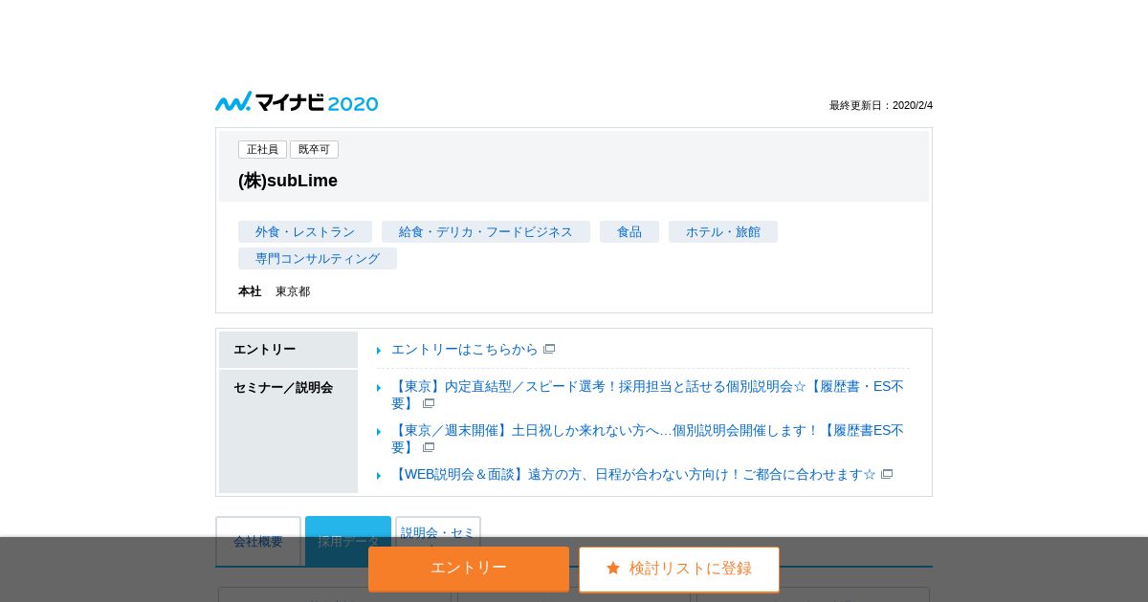Click the 正社員 label
Viewport: 1148px width, 602px height.
pos(262,149)
